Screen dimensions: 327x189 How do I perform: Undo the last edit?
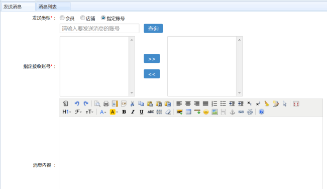77,104
